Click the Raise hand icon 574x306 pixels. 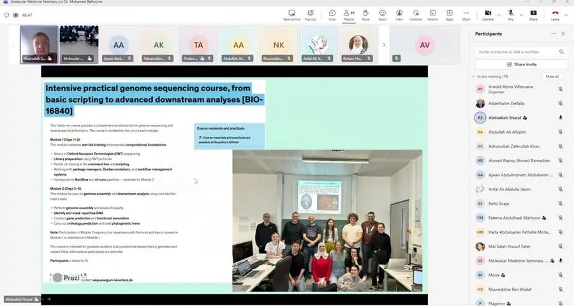(365, 14)
